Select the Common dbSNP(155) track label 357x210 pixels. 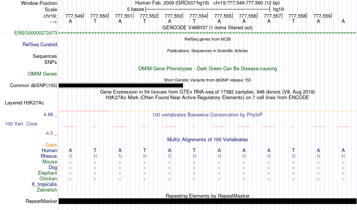[33, 85]
